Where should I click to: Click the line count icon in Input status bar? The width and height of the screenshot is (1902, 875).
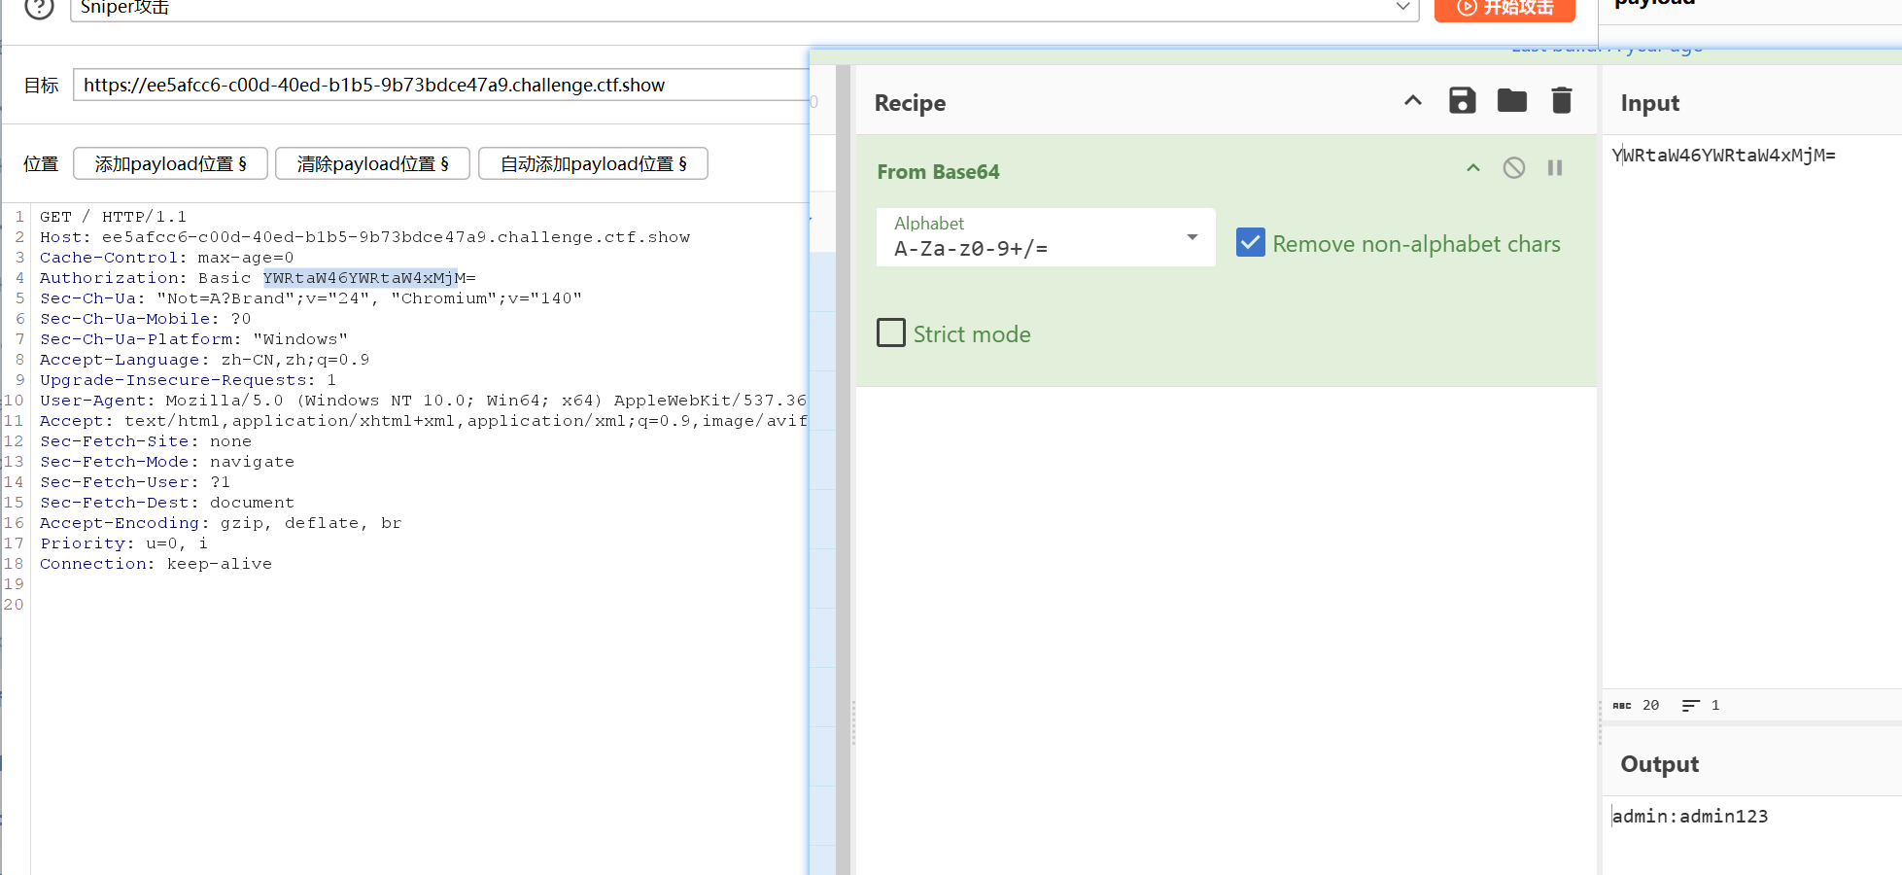pyautogui.click(x=1691, y=706)
